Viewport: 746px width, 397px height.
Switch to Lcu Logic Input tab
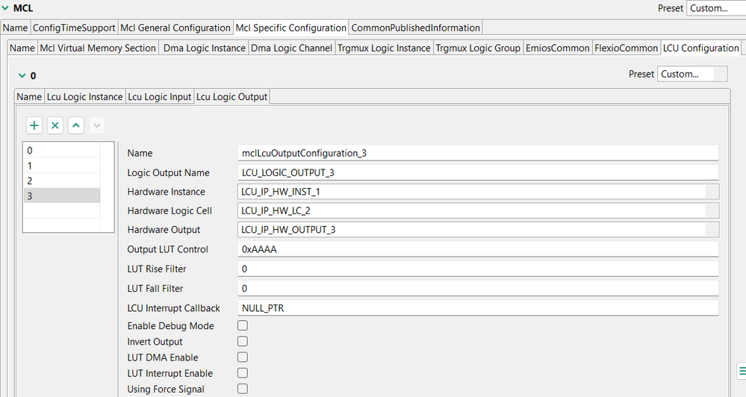[x=160, y=97]
